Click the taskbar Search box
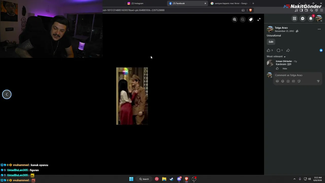 (x=144, y=179)
